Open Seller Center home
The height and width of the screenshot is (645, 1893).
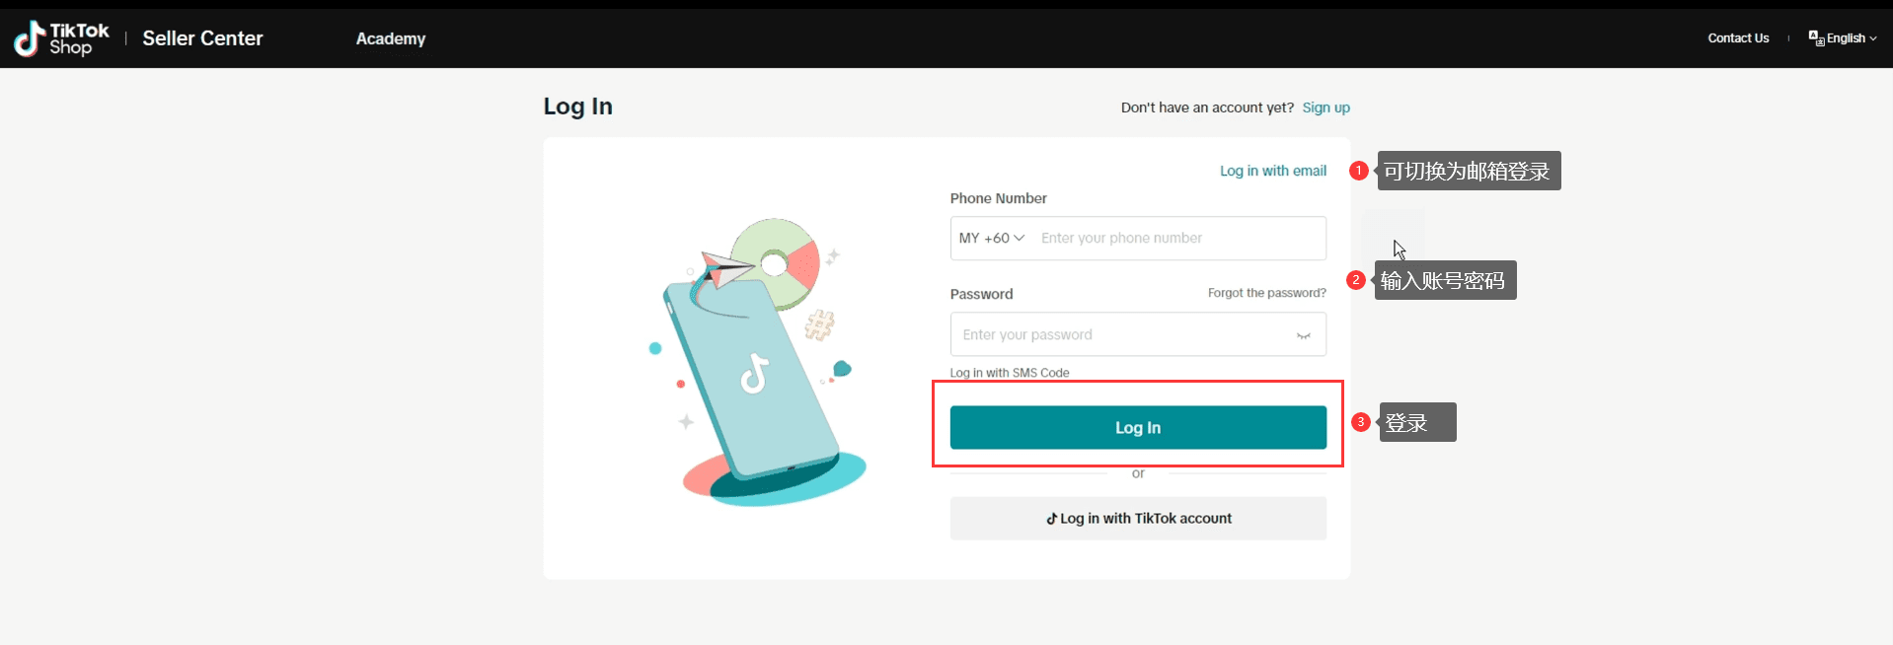click(x=202, y=38)
